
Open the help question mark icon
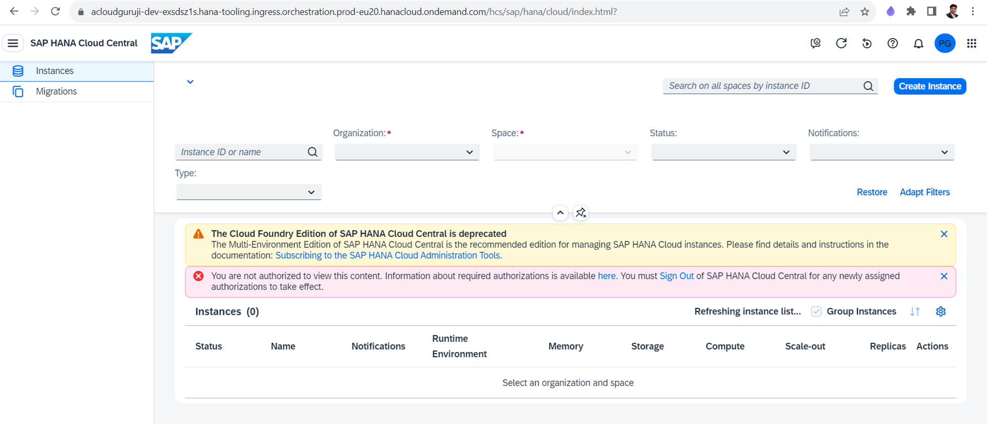(892, 43)
